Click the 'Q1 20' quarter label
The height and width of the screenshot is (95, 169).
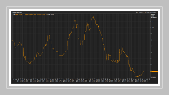coord(131,81)
